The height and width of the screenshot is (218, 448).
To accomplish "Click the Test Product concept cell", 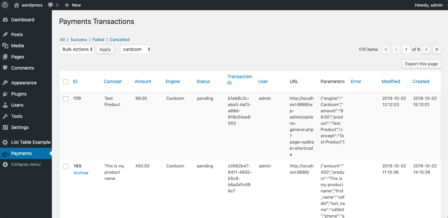I will tap(112, 101).
